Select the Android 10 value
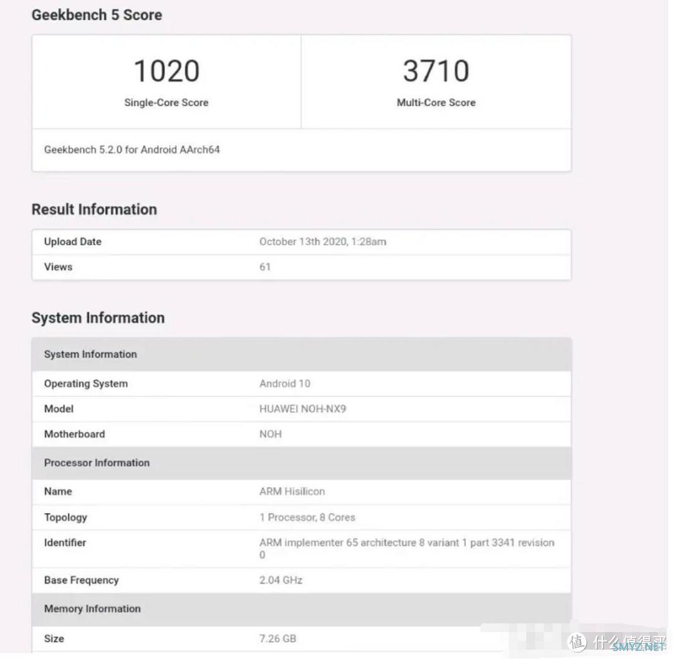This screenshot has width=673, height=659. click(x=285, y=384)
